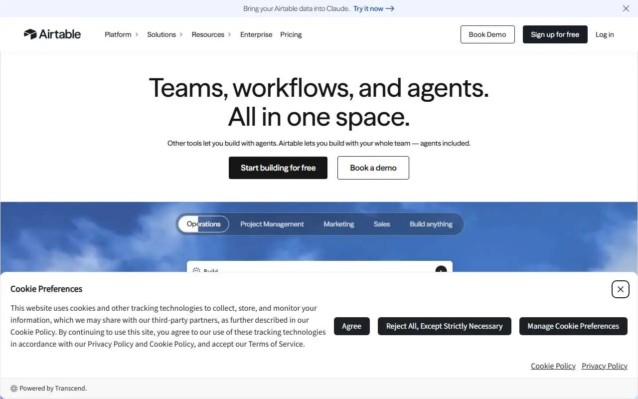The height and width of the screenshot is (399, 638).
Task: Click the Airtable logo
Action: (x=52, y=34)
